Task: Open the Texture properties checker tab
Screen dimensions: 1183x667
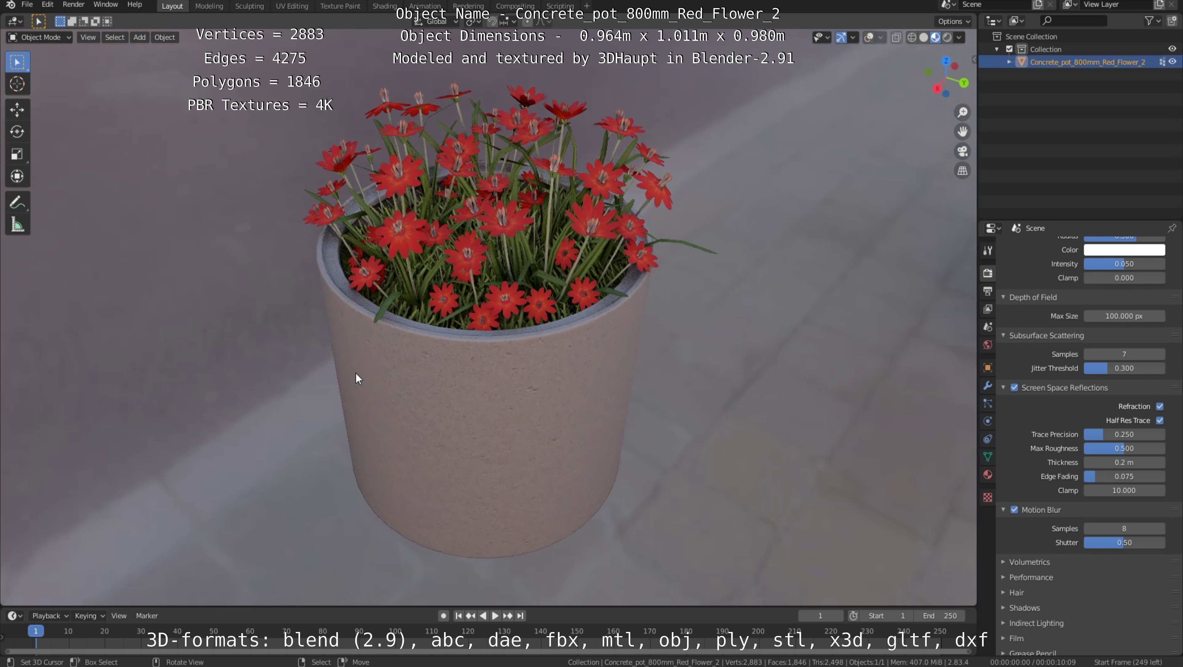Action: point(988,497)
